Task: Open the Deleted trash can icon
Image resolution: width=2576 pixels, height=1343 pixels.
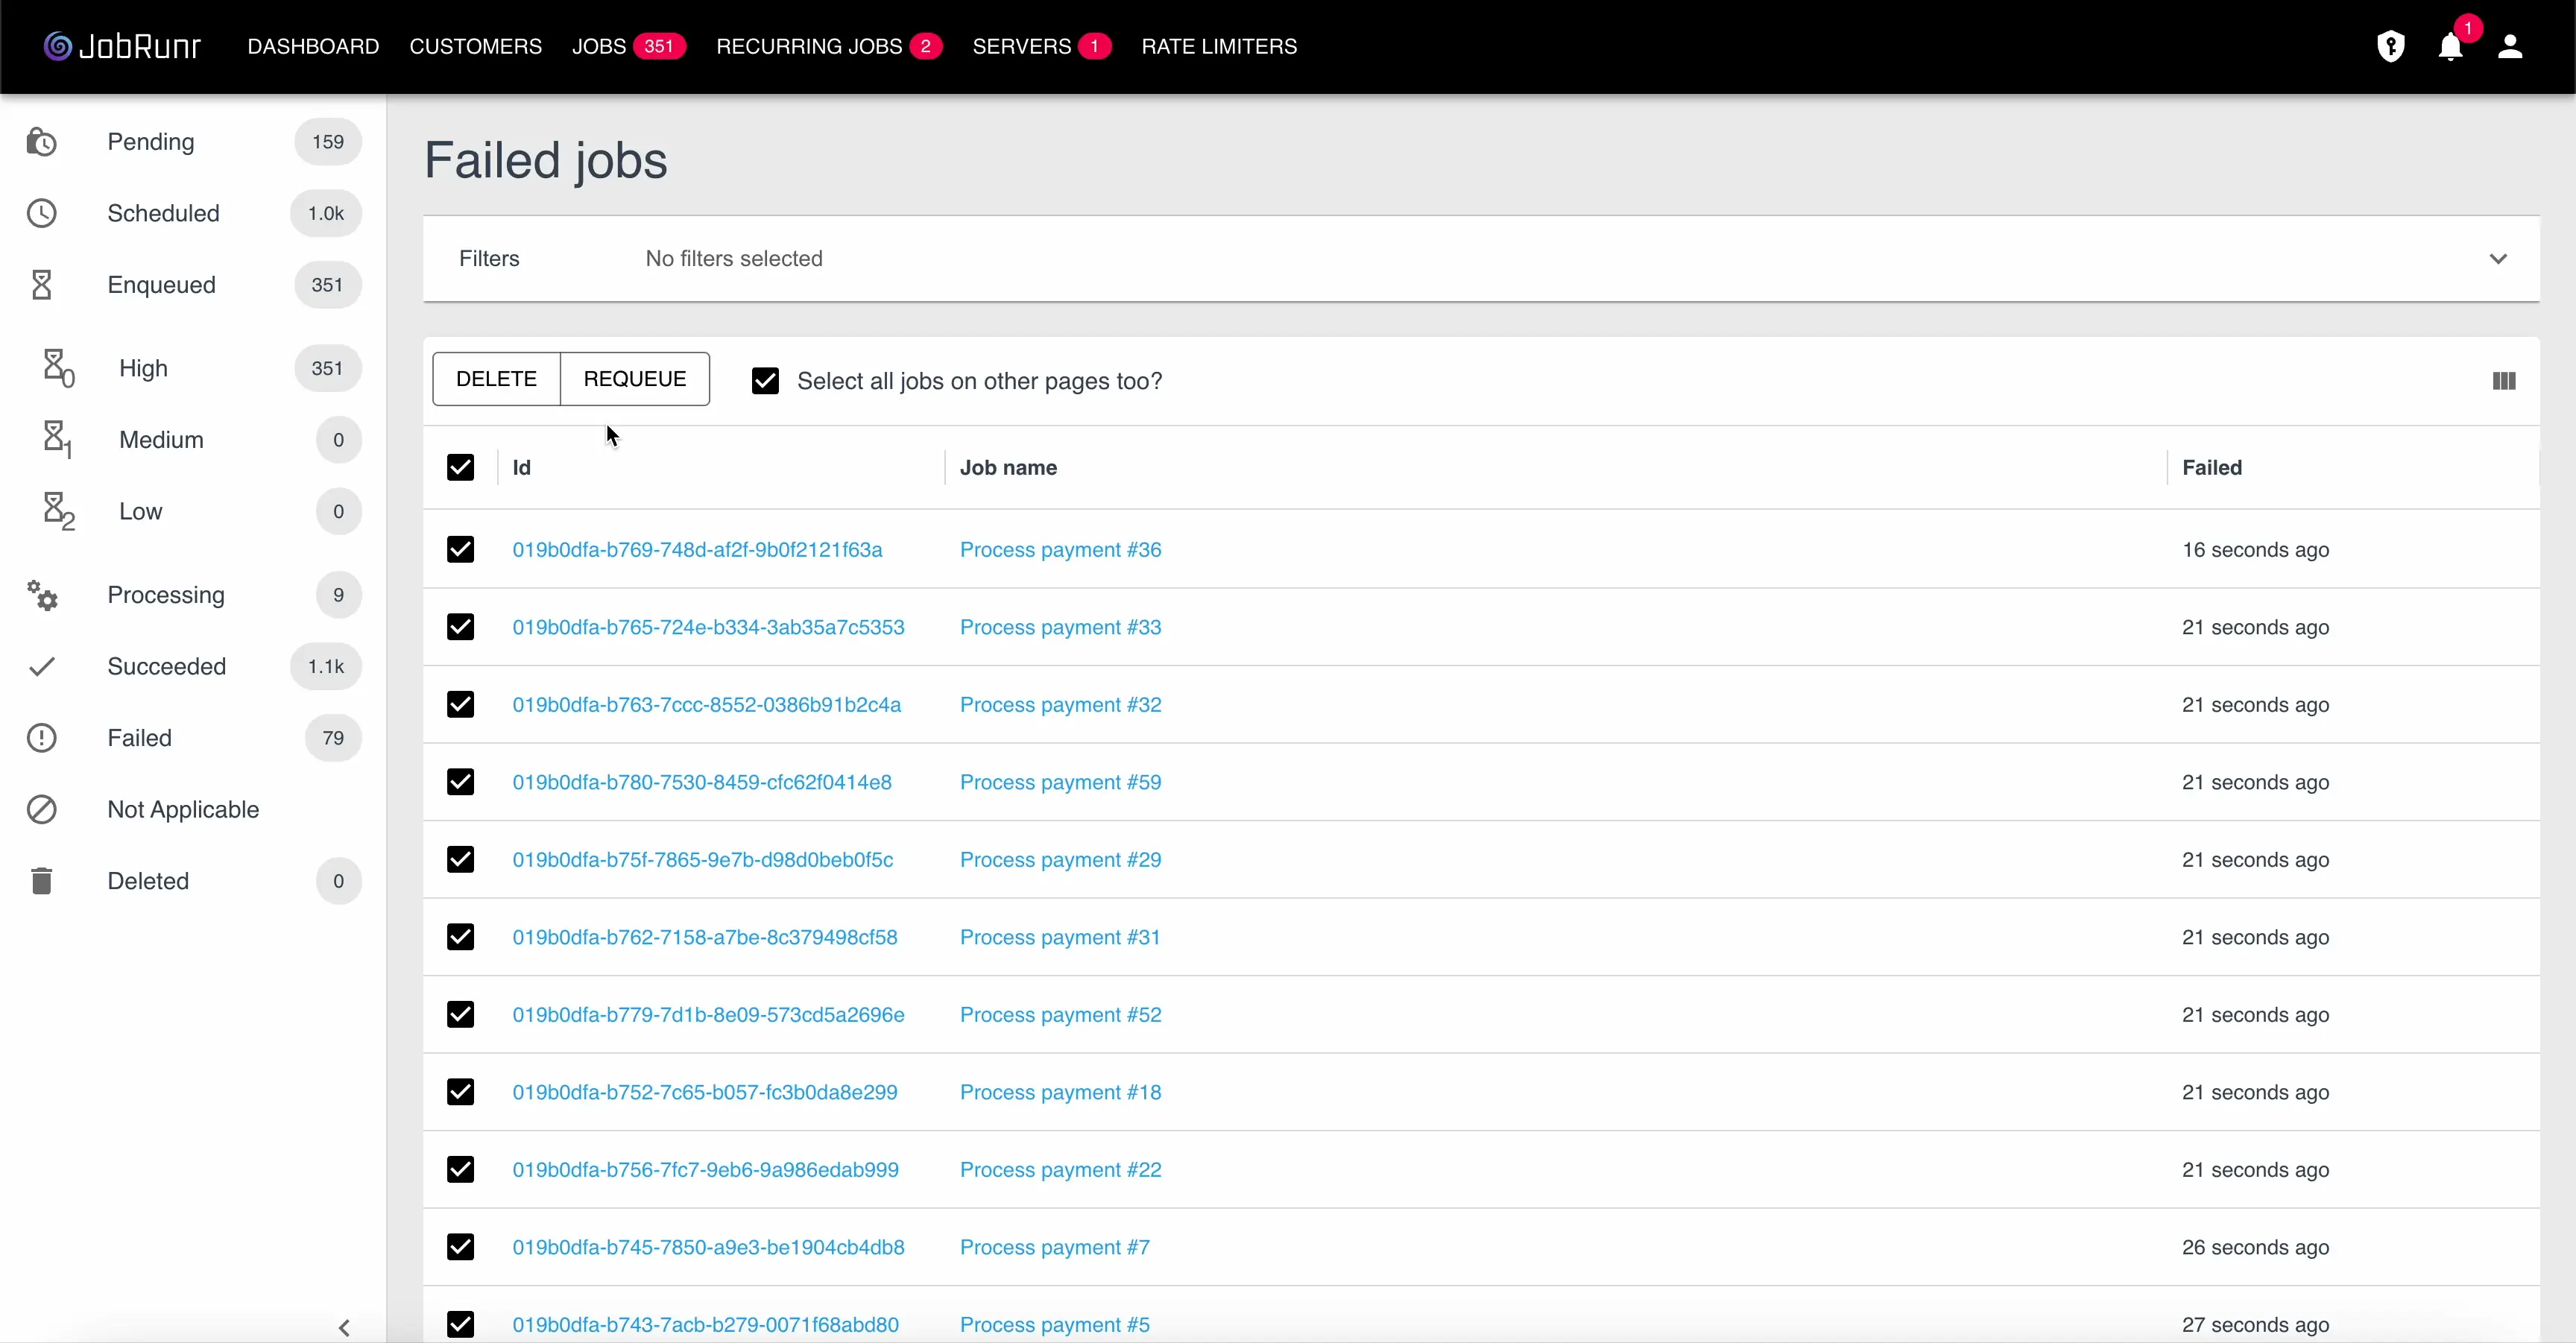Action: 41,880
